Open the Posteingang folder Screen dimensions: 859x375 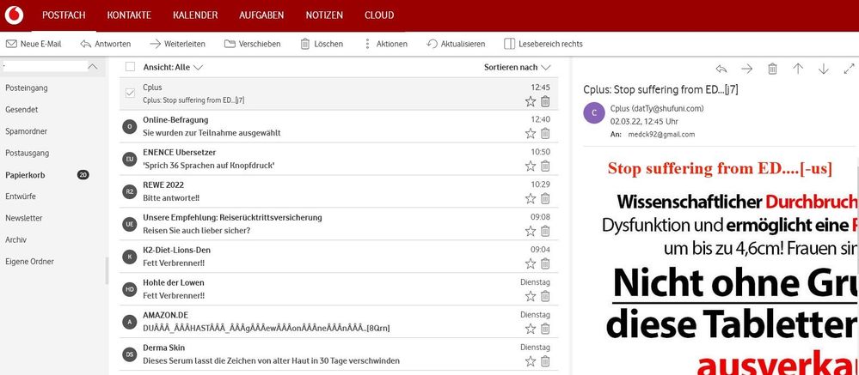tap(27, 88)
